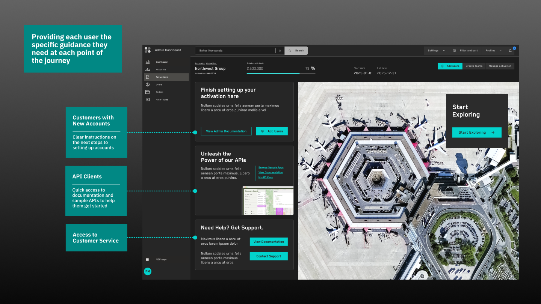The image size is (541, 304).
Task: Open Orders using the folder icon
Action: point(148,92)
